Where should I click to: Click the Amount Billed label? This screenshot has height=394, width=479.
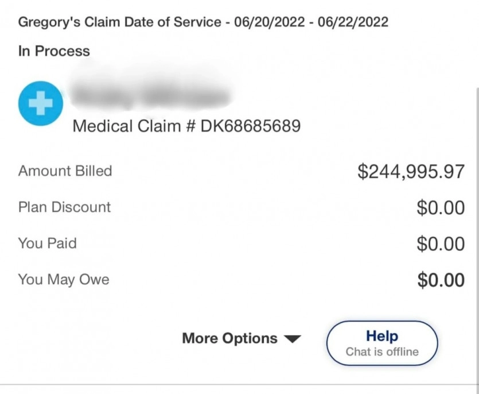pos(65,171)
